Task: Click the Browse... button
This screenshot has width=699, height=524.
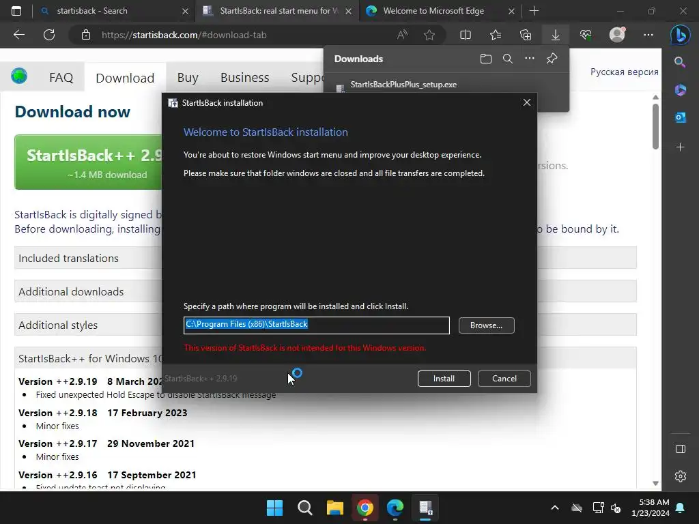Action: click(x=486, y=325)
